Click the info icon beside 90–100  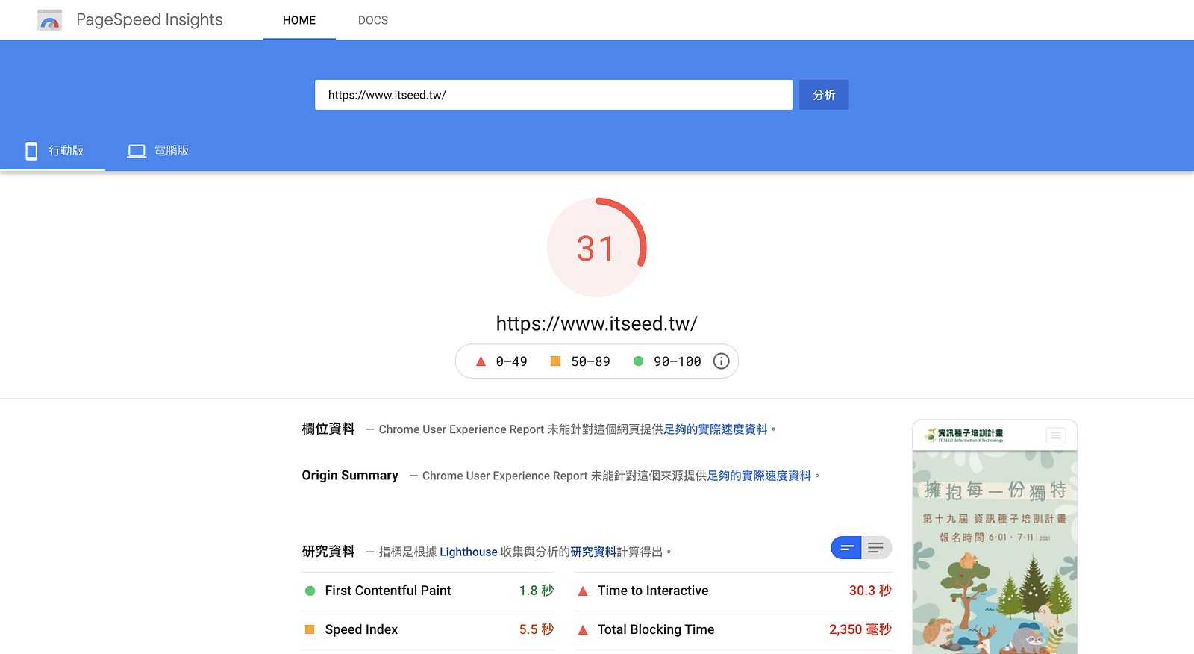point(721,361)
